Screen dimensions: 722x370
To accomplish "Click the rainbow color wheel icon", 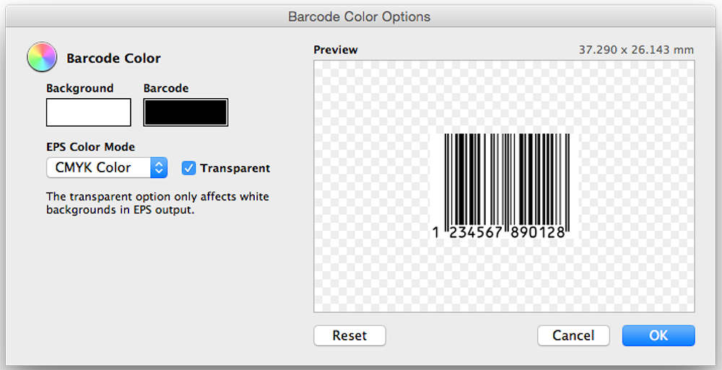I will [x=42, y=58].
